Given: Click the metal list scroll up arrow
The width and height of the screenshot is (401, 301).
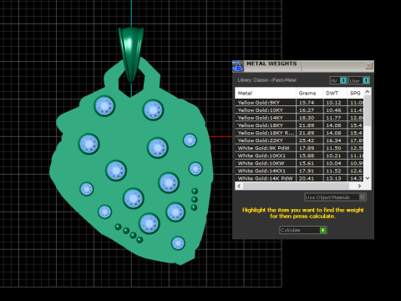Looking at the screenshot, I should [x=368, y=91].
